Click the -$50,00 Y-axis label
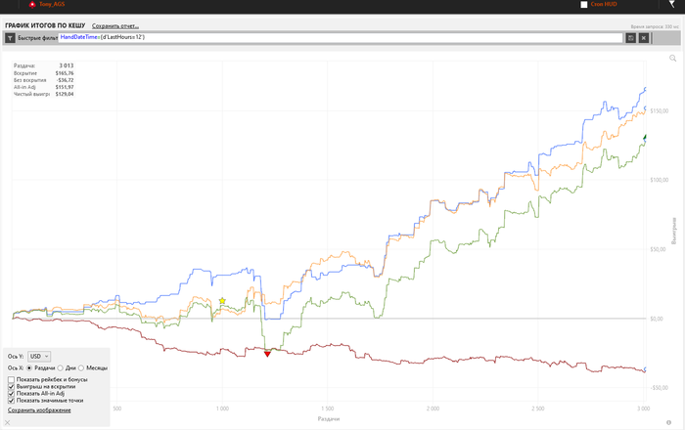 [x=660, y=388]
